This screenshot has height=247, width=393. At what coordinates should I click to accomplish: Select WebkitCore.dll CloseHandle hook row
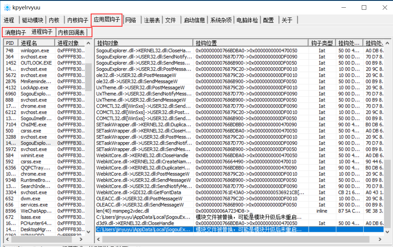(240, 155)
